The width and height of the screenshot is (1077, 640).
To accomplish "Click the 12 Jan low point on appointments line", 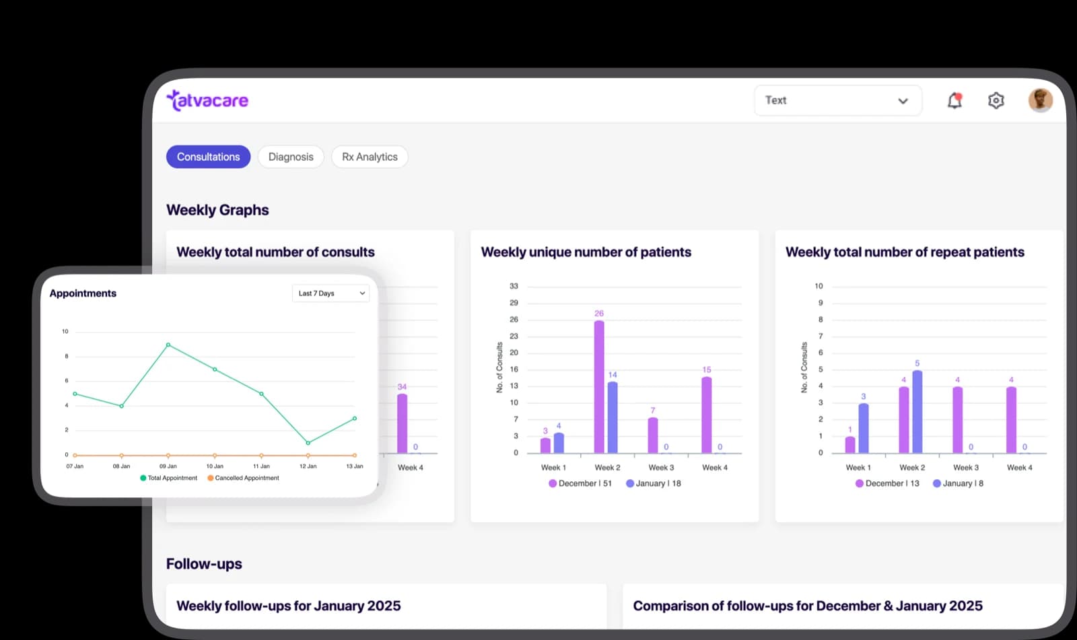I will pos(308,443).
